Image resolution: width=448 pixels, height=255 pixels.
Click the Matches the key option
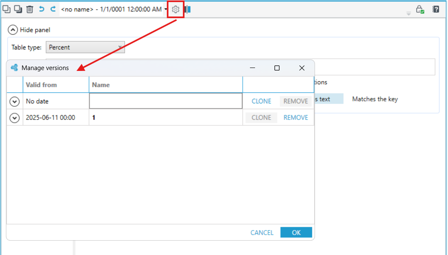(x=375, y=99)
